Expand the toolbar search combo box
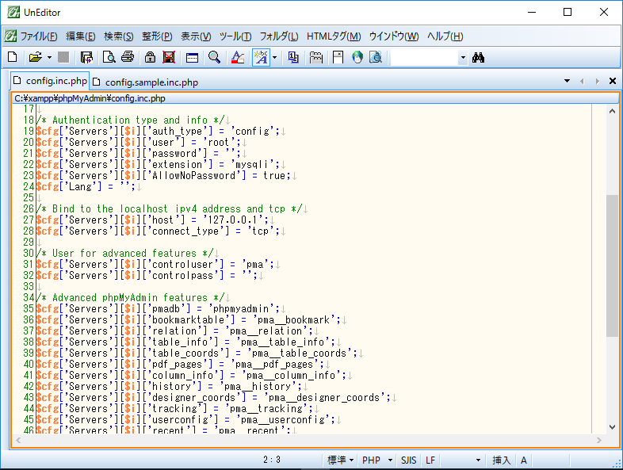Image resolution: width=623 pixels, height=470 pixels. click(x=463, y=57)
